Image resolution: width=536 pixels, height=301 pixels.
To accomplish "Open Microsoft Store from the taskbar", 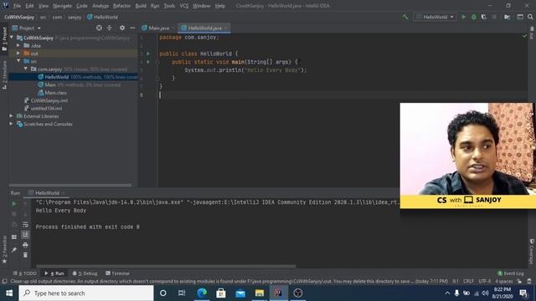I will [221, 293].
